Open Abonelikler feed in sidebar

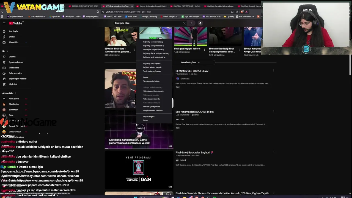point(13,42)
